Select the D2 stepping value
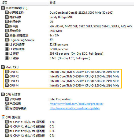Screen dimensions: 134x140 pyautogui.click(x=51, y=22)
